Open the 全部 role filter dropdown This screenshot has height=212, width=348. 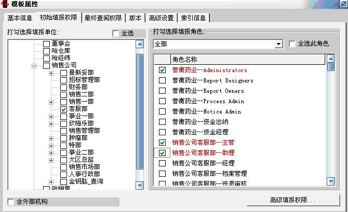(x=279, y=44)
